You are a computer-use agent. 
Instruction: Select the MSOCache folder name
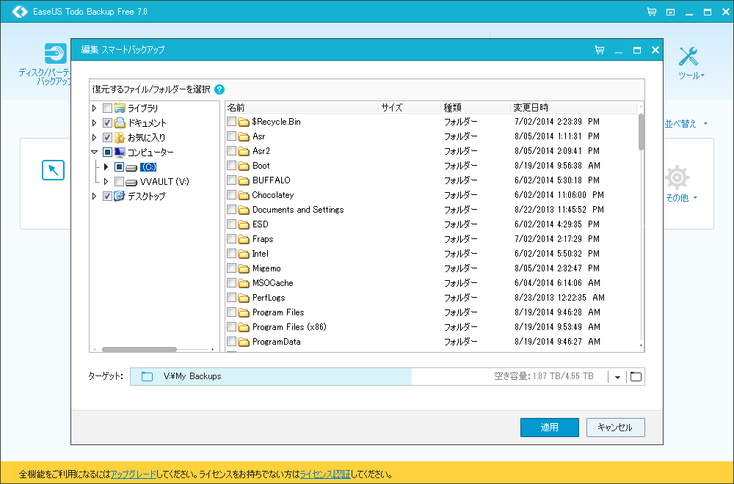(272, 283)
